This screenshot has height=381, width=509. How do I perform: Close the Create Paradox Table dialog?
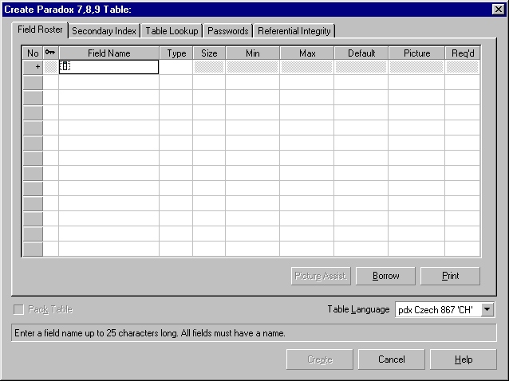499,9
